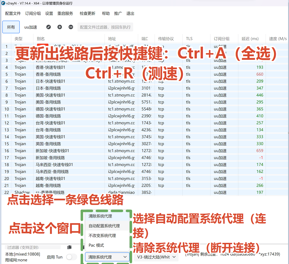Sort by the 延迟 (ms) column header
The width and height of the screenshot is (289, 264).
[252, 39]
